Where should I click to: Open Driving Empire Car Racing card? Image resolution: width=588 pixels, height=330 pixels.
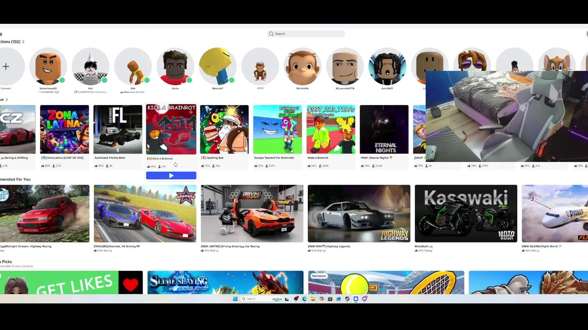[252, 214]
